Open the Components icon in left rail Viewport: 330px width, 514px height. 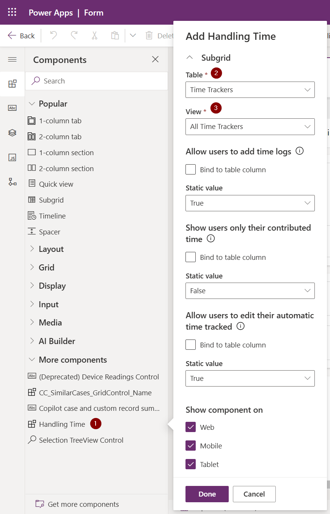click(13, 84)
